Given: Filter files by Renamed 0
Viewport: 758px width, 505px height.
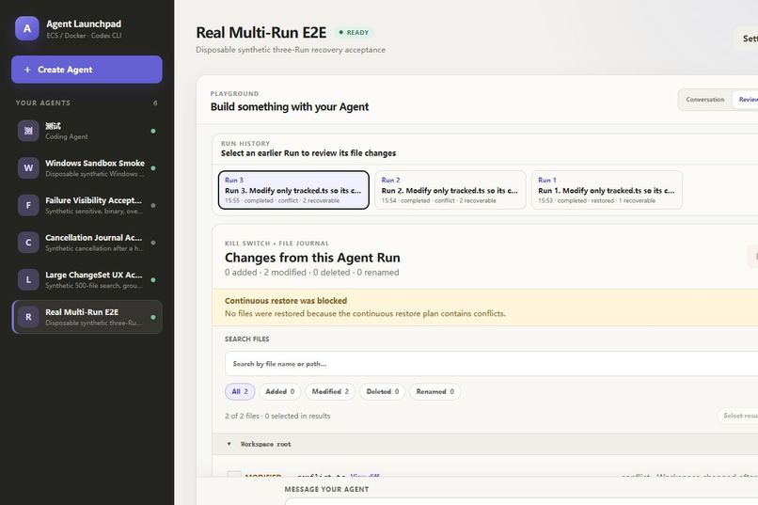Looking at the screenshot, I should [x=435, y=391].
